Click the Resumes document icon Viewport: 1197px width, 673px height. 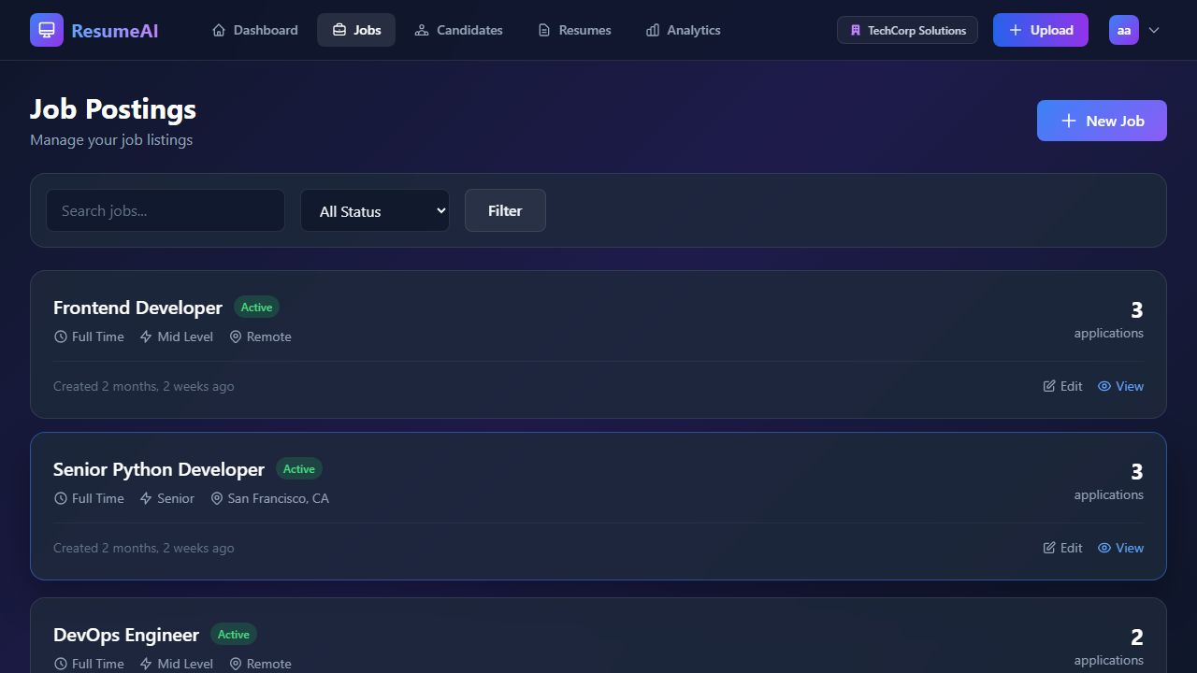tap(542, 29)
